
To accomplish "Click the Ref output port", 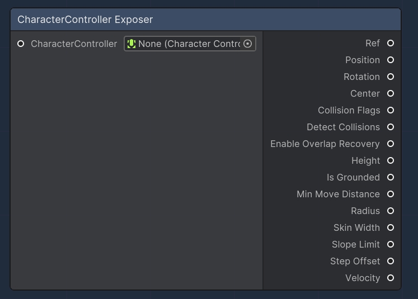I will pos(391,43).
